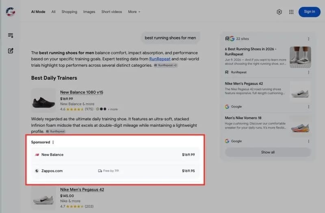This screenshot has height=213, width=325.
Task: Switch to the Images tab
Action: [89, 12]
